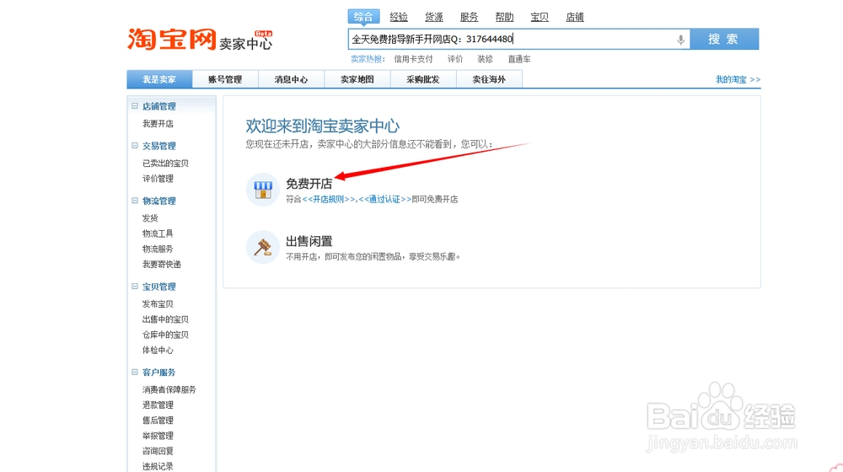
Task: Click the 宝贝管理 section title
Action: tap(159, 287)
